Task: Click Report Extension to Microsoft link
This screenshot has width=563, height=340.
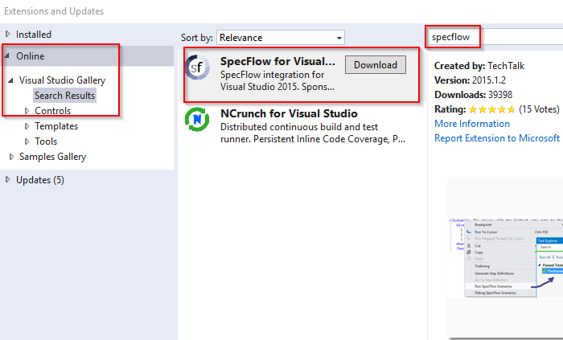Action: click(497, 138)
